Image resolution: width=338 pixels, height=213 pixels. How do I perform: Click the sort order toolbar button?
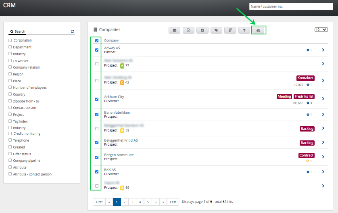[230, 30]
